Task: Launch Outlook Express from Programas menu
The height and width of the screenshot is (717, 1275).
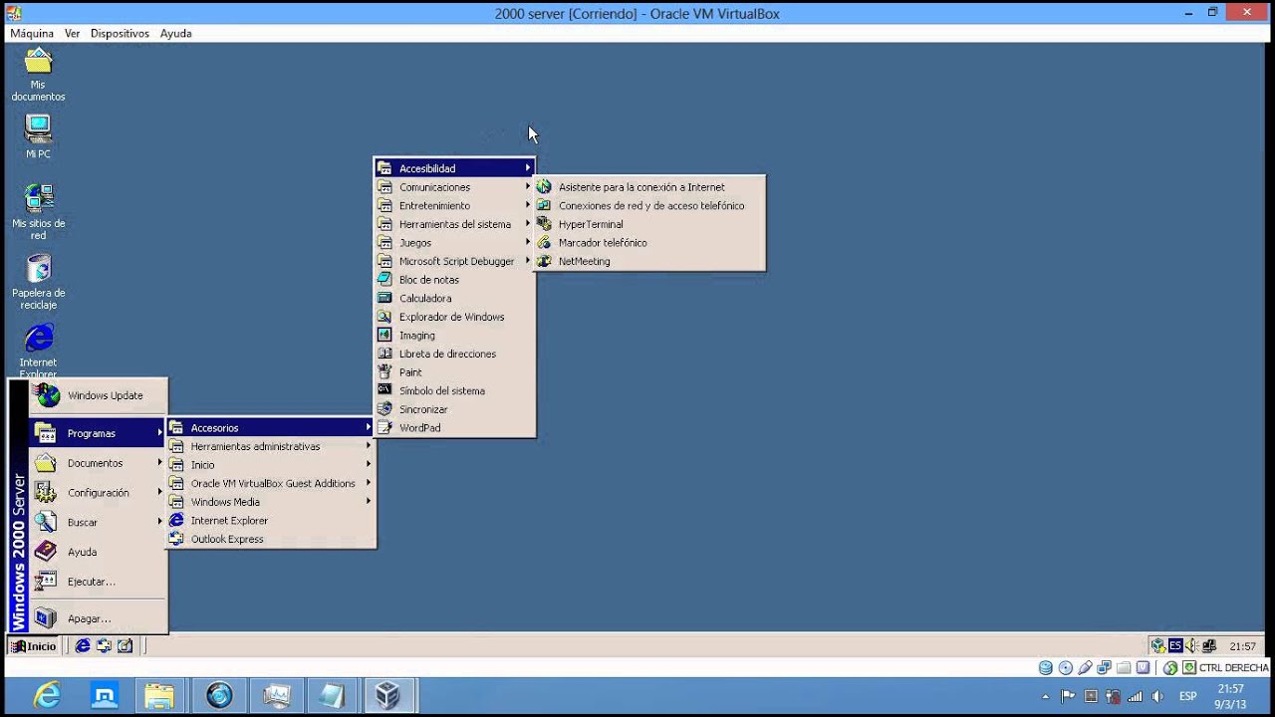Action: [271, 539]
